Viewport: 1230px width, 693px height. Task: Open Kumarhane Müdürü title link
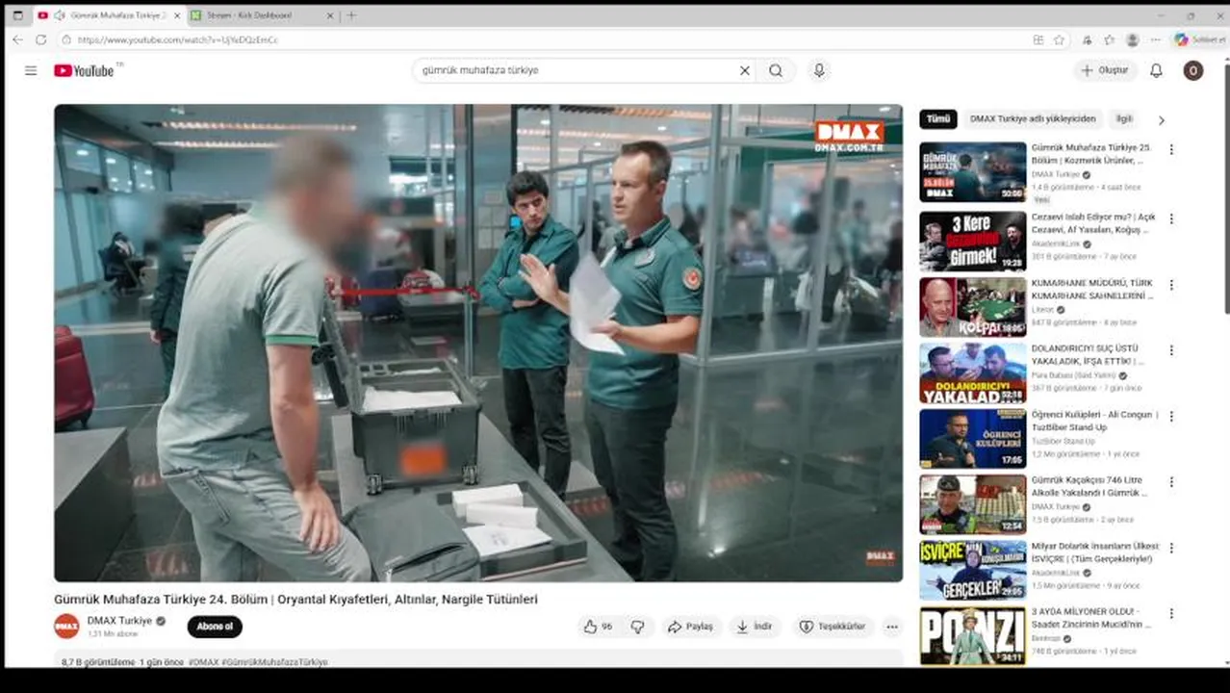click(x=1093, y=290)
